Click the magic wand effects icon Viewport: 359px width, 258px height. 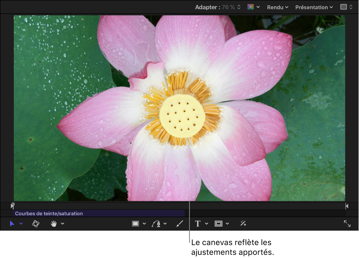tap(243, 224)
